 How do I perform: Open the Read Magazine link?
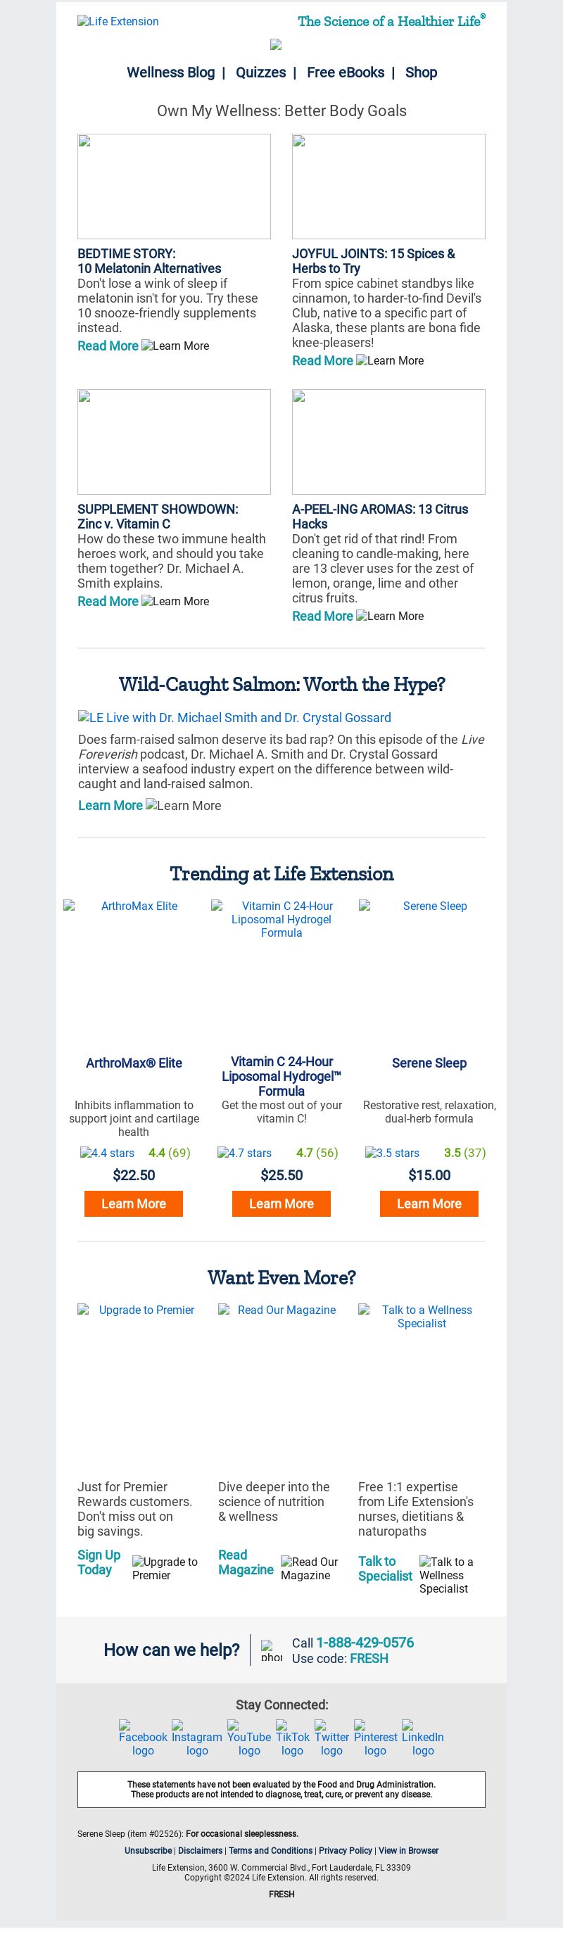(246, 1562)
